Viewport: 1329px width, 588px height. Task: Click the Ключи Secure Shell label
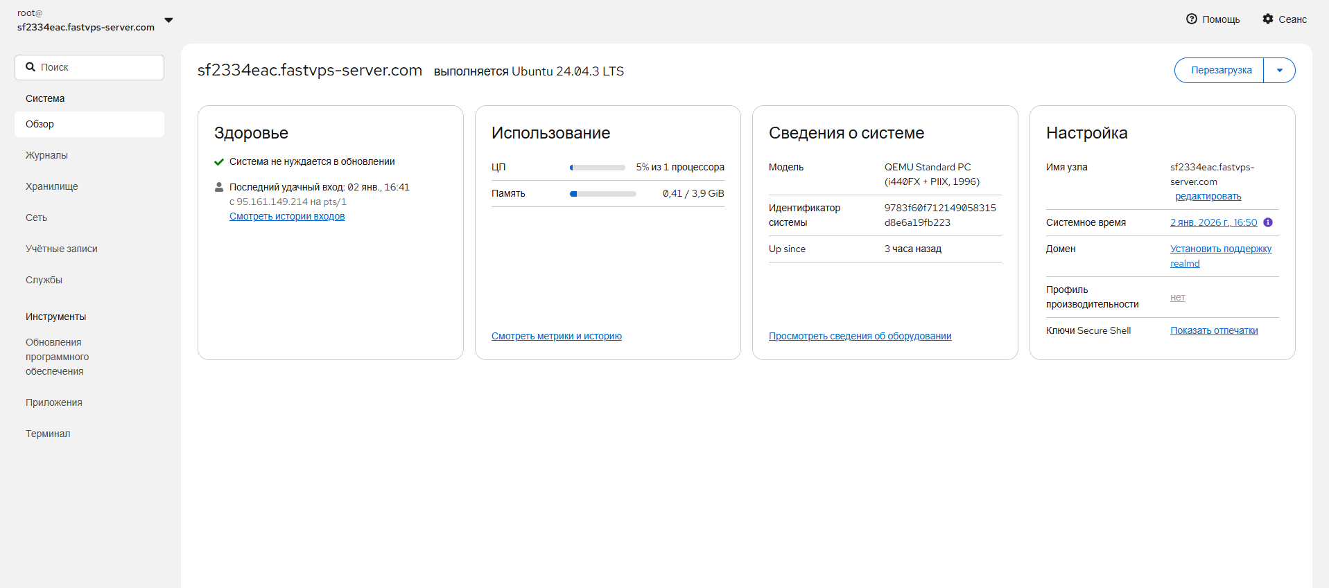click(1088, 330)
